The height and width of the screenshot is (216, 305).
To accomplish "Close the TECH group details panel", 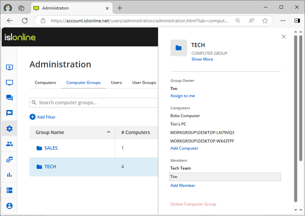I will [x=284, y=37].
